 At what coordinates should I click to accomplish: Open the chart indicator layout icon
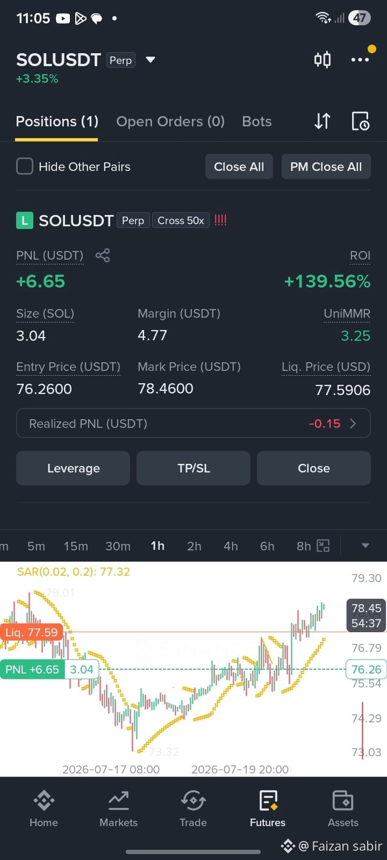(x=323, y=546)
